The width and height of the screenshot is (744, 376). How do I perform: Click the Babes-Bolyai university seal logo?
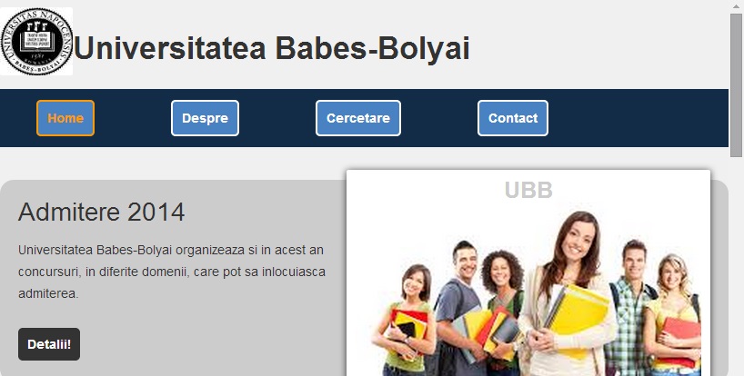pos(36,42)
